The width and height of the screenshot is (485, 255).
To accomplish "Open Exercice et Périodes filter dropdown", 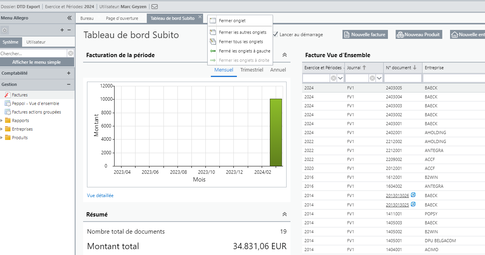I will point(341,78).
